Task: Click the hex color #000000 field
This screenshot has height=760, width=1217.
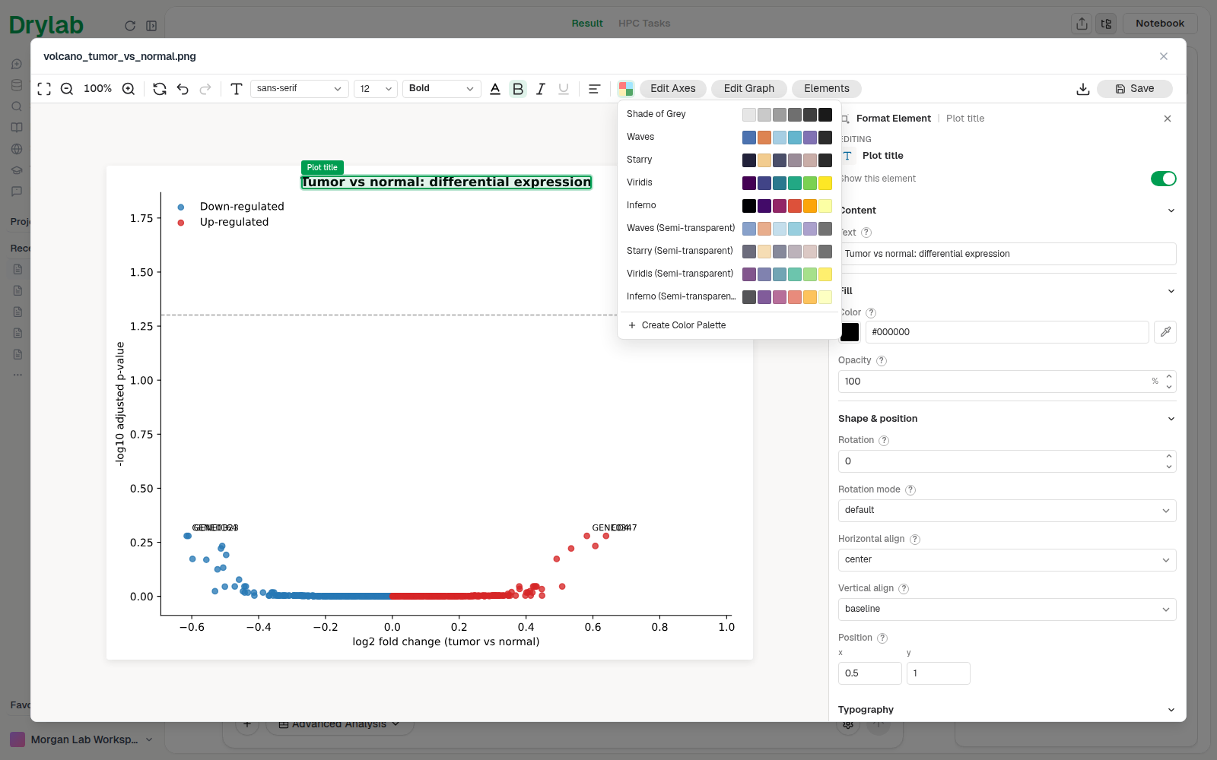Action: 1007,332
